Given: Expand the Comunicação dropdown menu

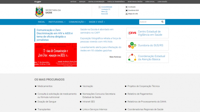Looking at the screenshot, I should (77, 22).
